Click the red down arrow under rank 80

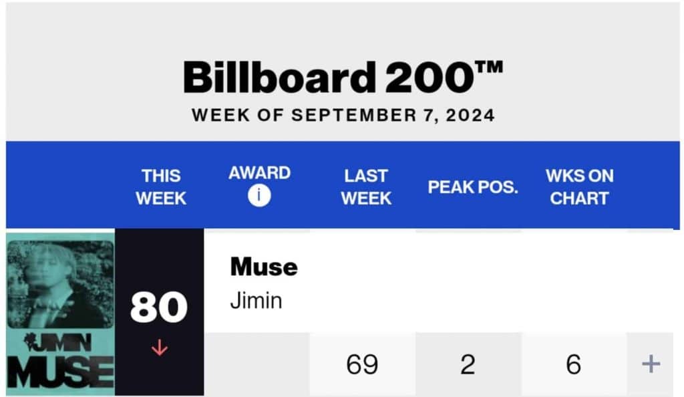coord(160,348)
